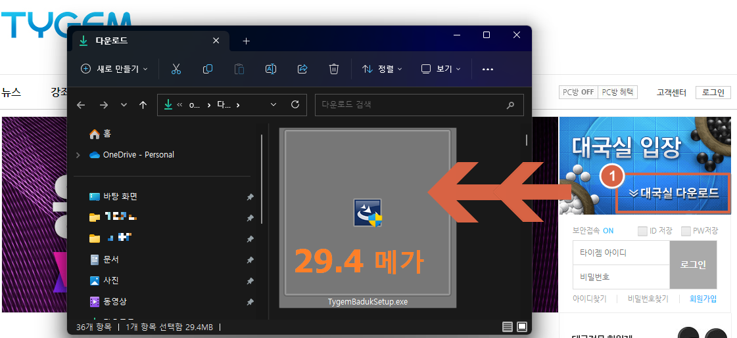Click 대국실 다운로드 button on Tygem page
Screen dimensions: 737x338
[673, 192]
